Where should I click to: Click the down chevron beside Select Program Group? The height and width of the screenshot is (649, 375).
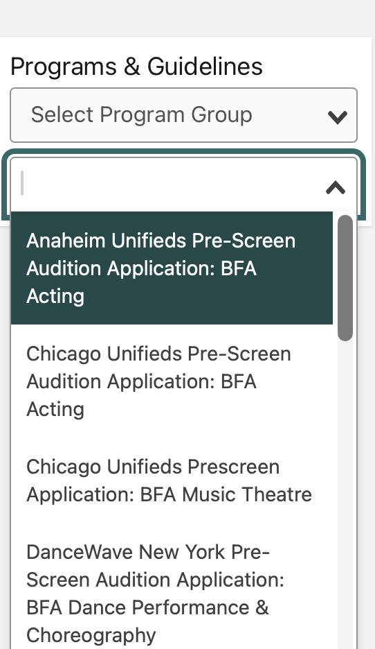[338, 117]
